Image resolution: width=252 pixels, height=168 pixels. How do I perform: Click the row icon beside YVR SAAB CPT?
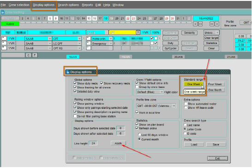point(4,38)
